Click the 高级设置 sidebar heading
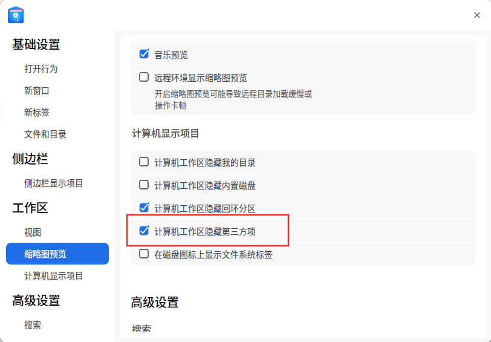Screen dimensions: 491x342 [x=36, y=301]
